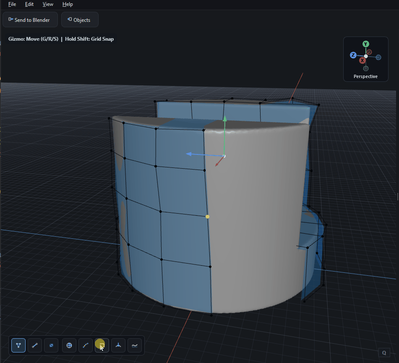
Task: Click the crossed-circle toolbar icon
Action: click(69, 345)
